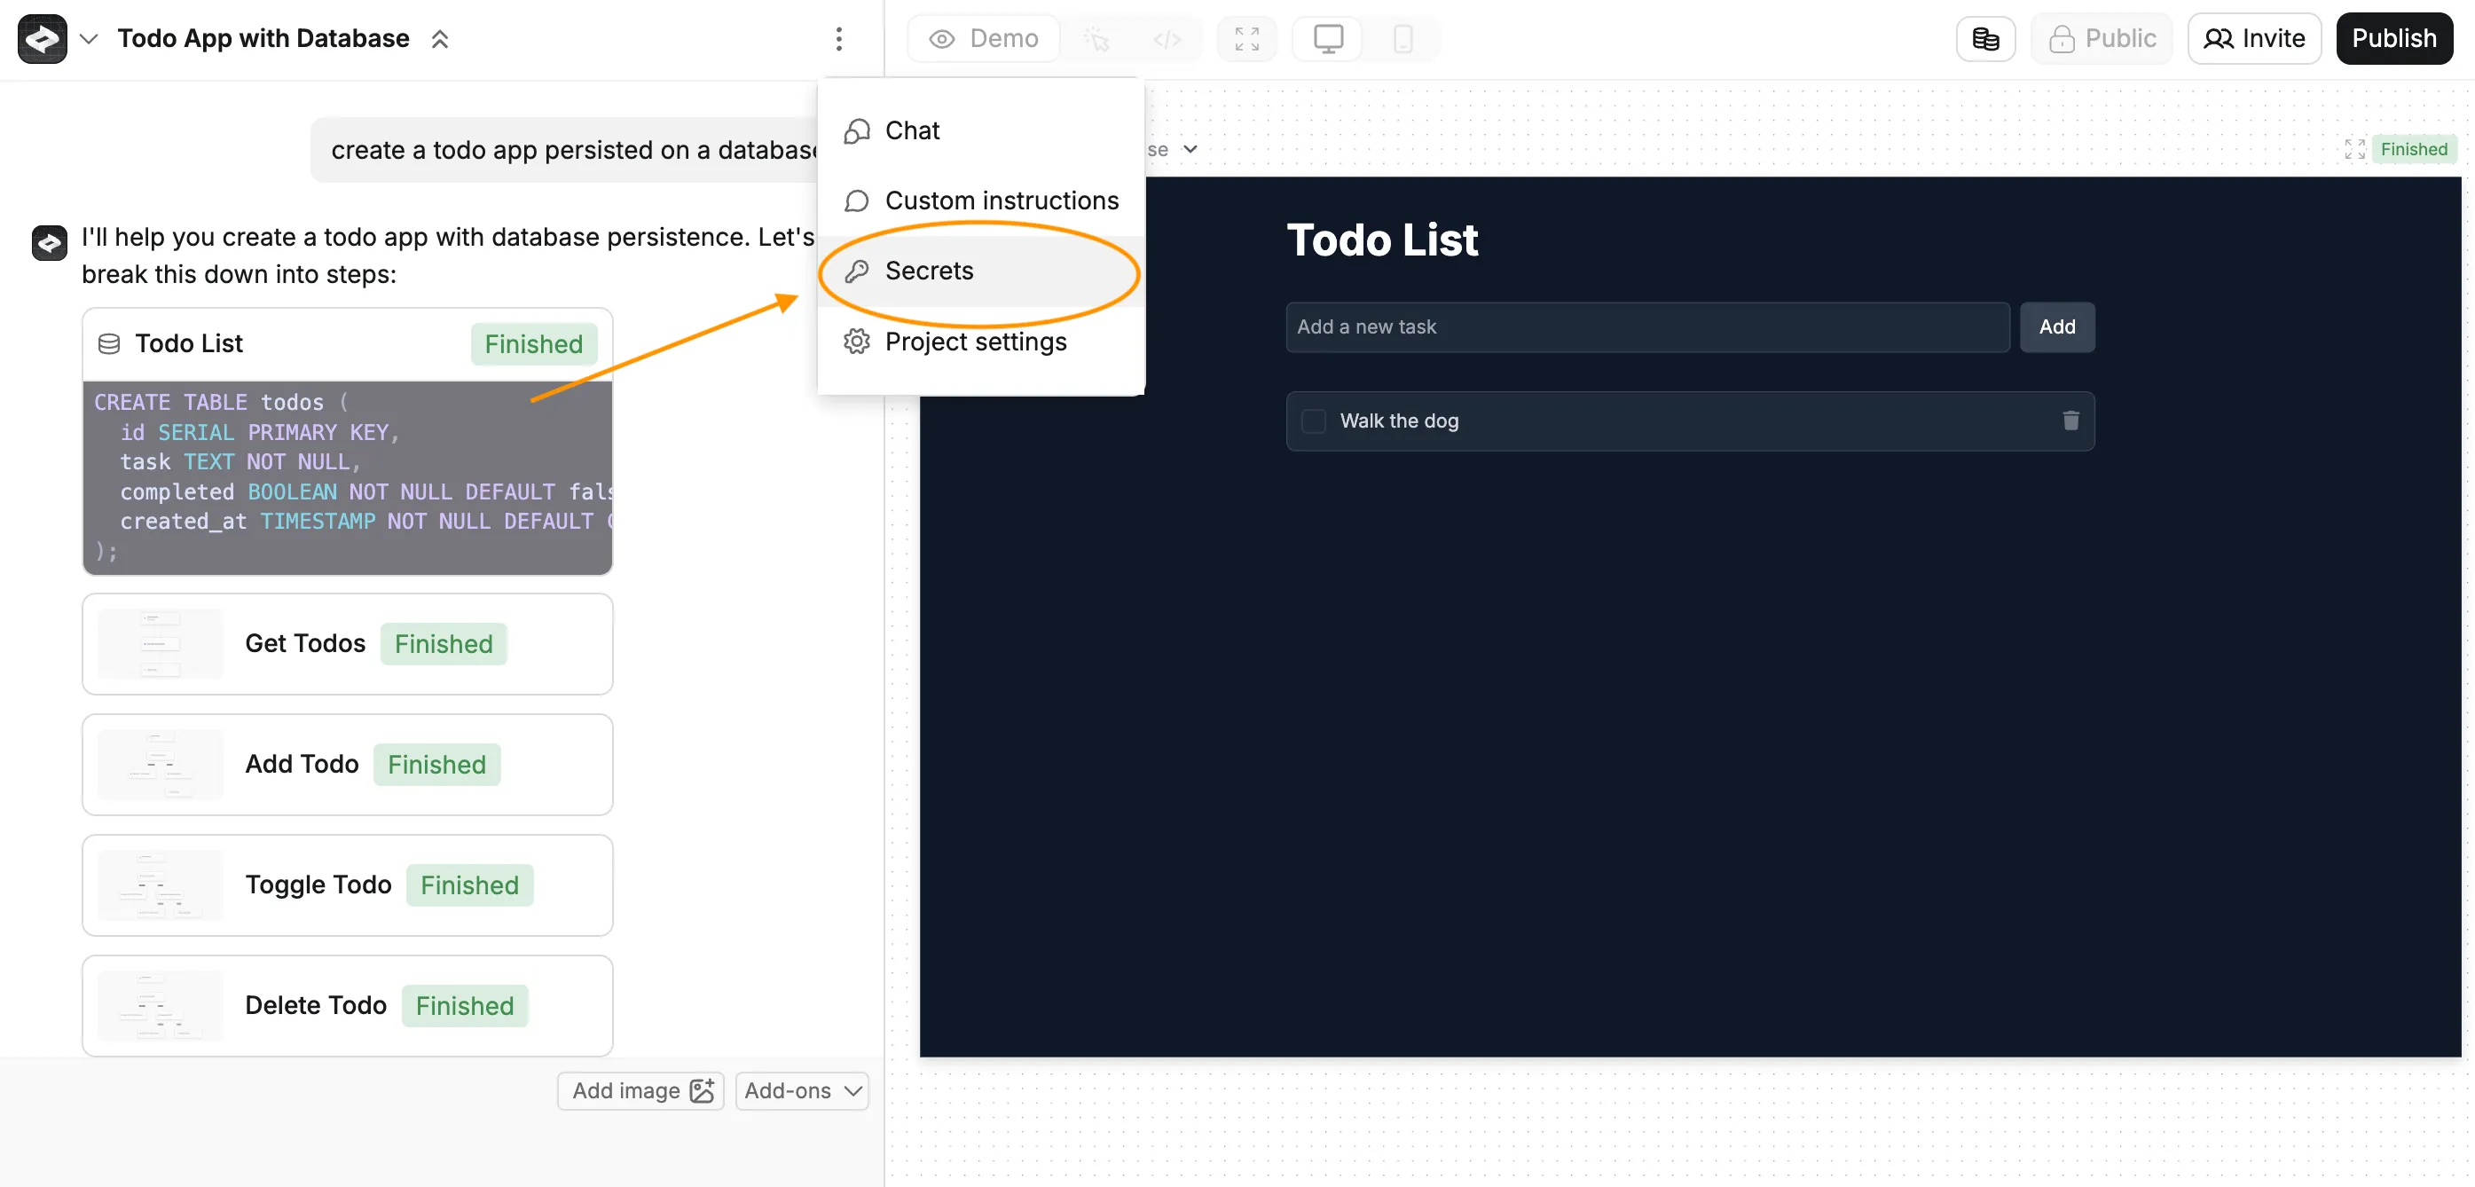Switch preview to desktop view
The width and height of the screenshot is (2475, 1187).
click(x=1327, y=38)
